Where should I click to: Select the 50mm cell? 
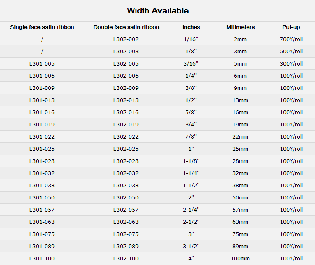tap(240, 197)
